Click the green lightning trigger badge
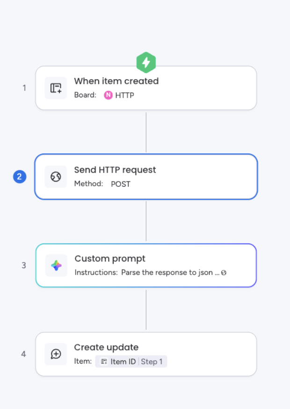 pos(146,62)
